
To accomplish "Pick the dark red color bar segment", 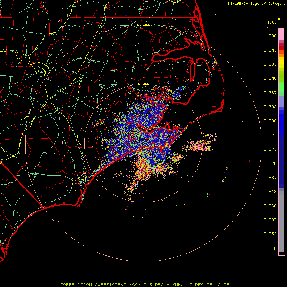I will click(x=282, y=48).
